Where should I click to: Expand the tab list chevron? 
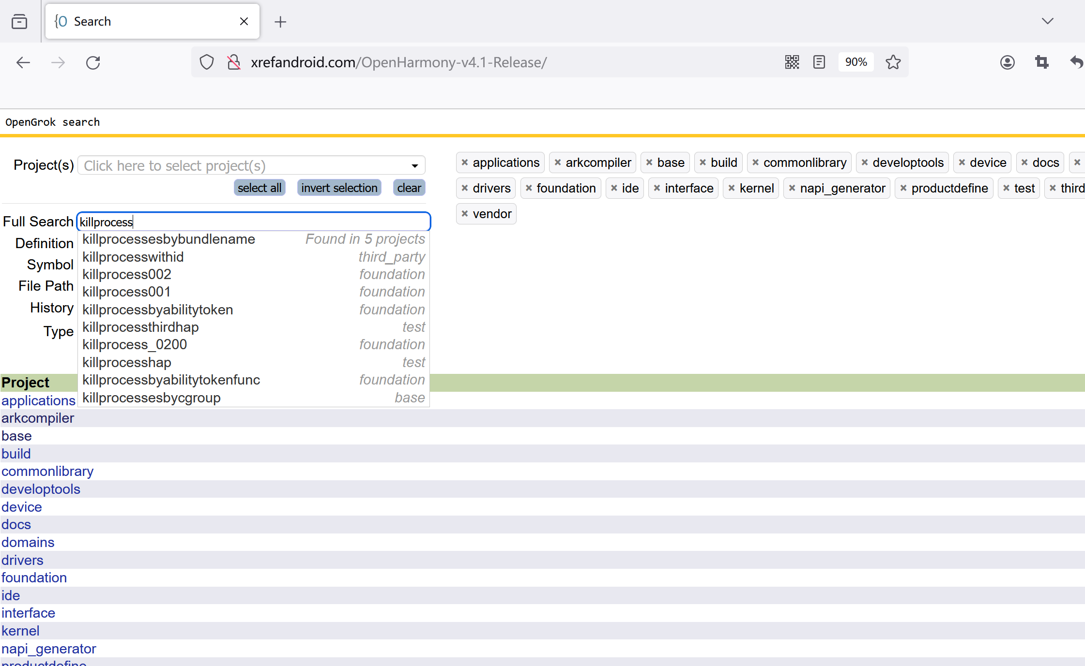pyautogui.click(x=1048, y=21)
